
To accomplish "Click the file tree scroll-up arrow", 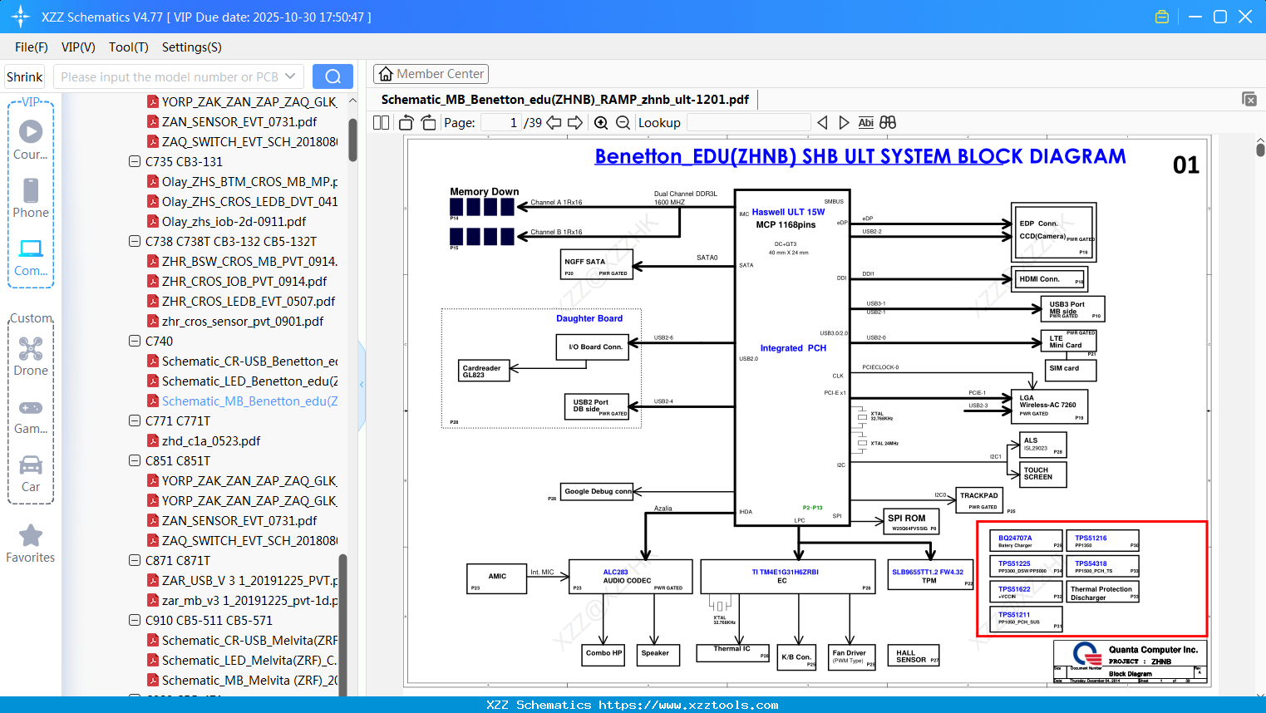I will [352, 101].
